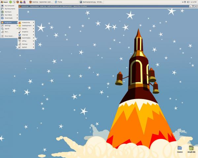Open the blue folder desktop icon
Screen dimensions: 198x158
(180, 149)
